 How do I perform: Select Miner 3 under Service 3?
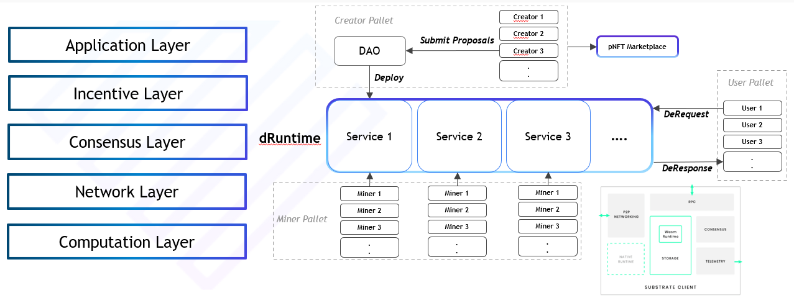(548, 226)
